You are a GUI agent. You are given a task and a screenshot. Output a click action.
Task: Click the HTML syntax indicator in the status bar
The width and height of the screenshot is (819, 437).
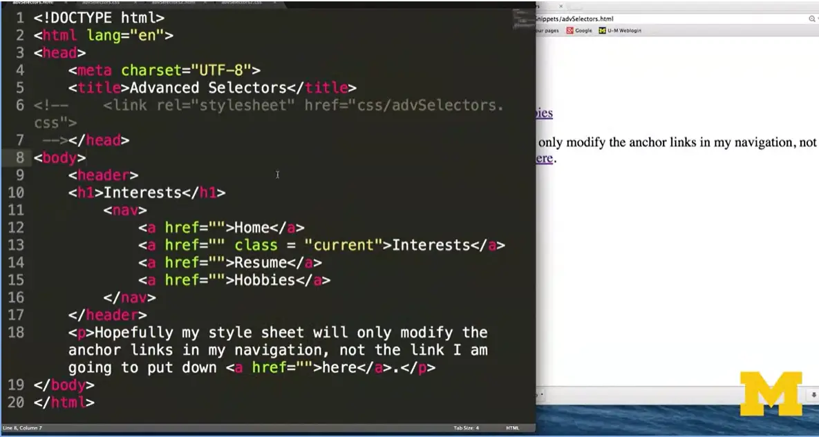(x=512, y=428)
